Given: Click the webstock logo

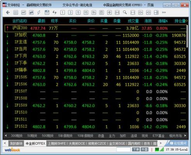Looking at the screenshot, I should 12,150.
